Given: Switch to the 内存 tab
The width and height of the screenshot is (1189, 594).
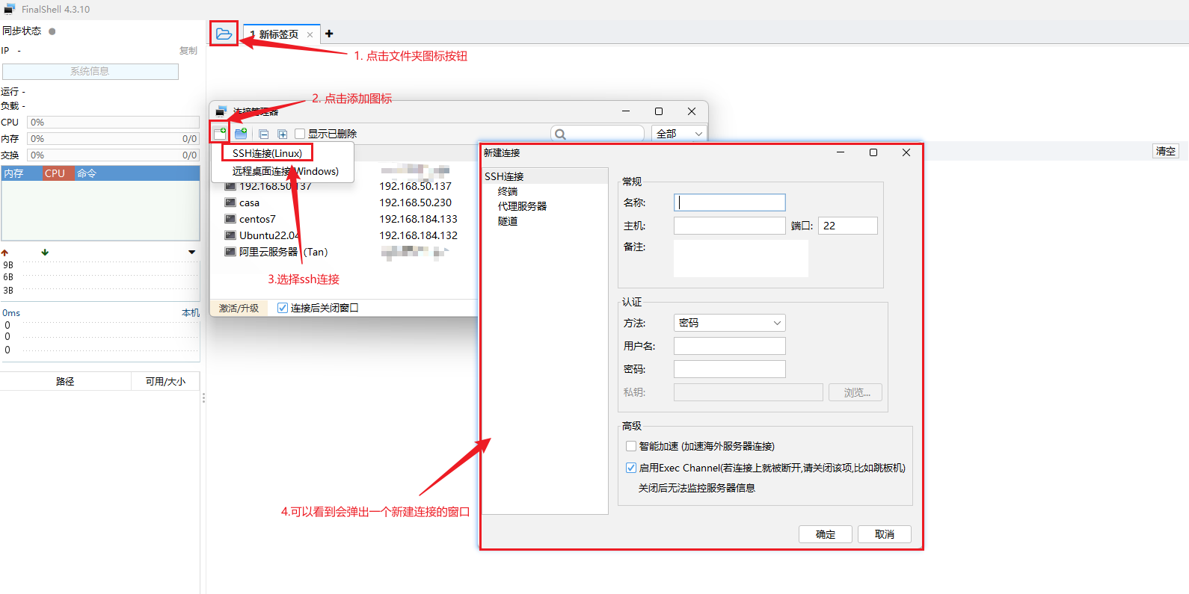Looking at the screenshot, I should coord(21,173).
